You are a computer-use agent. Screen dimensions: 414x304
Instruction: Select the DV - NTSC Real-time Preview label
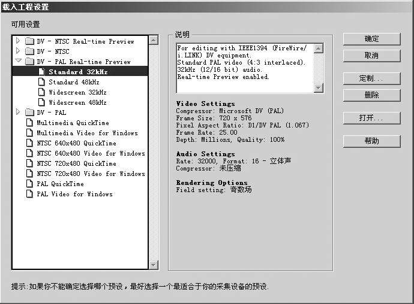tap(85, 41)
